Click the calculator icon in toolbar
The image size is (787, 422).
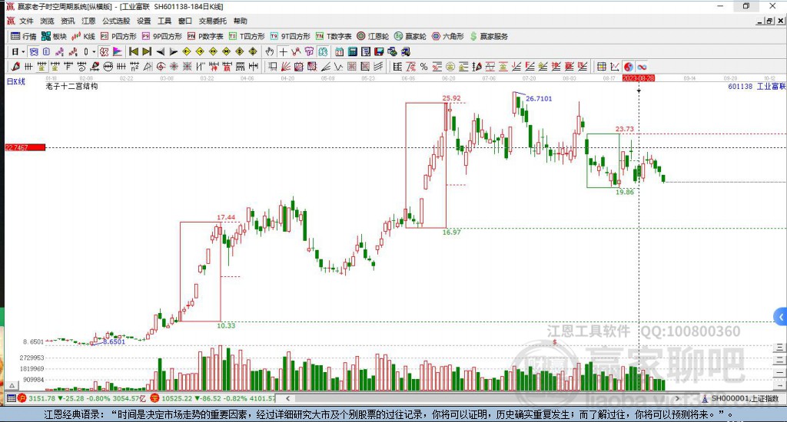pyautogui.click(x=352, y=51)
